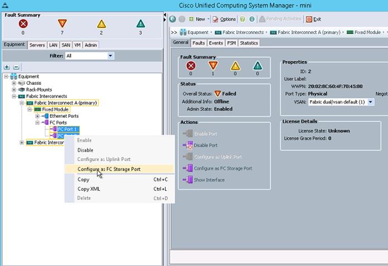
Task: Click the warning teal icon in right Fault Summary
Action: (x=258, y=66)
